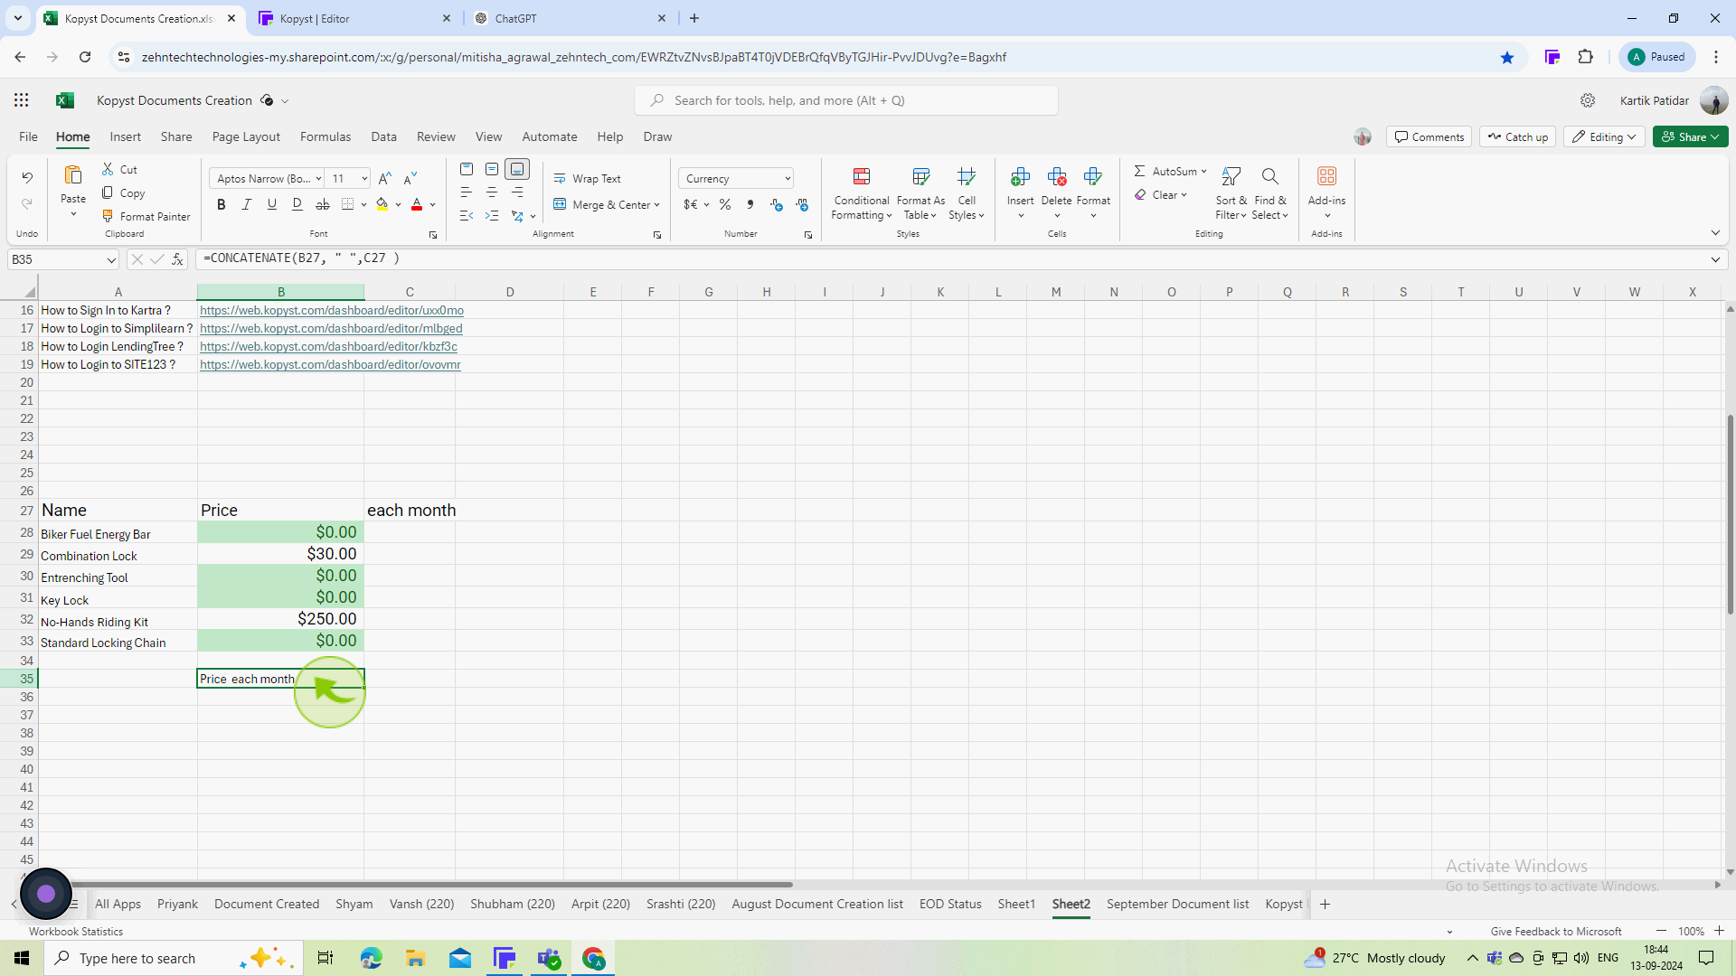The width and height of the screenshot is (1736, 976).
Task: Switch to the Data ribbon tab
Action: pyautogui.click(x=383, y=137)
